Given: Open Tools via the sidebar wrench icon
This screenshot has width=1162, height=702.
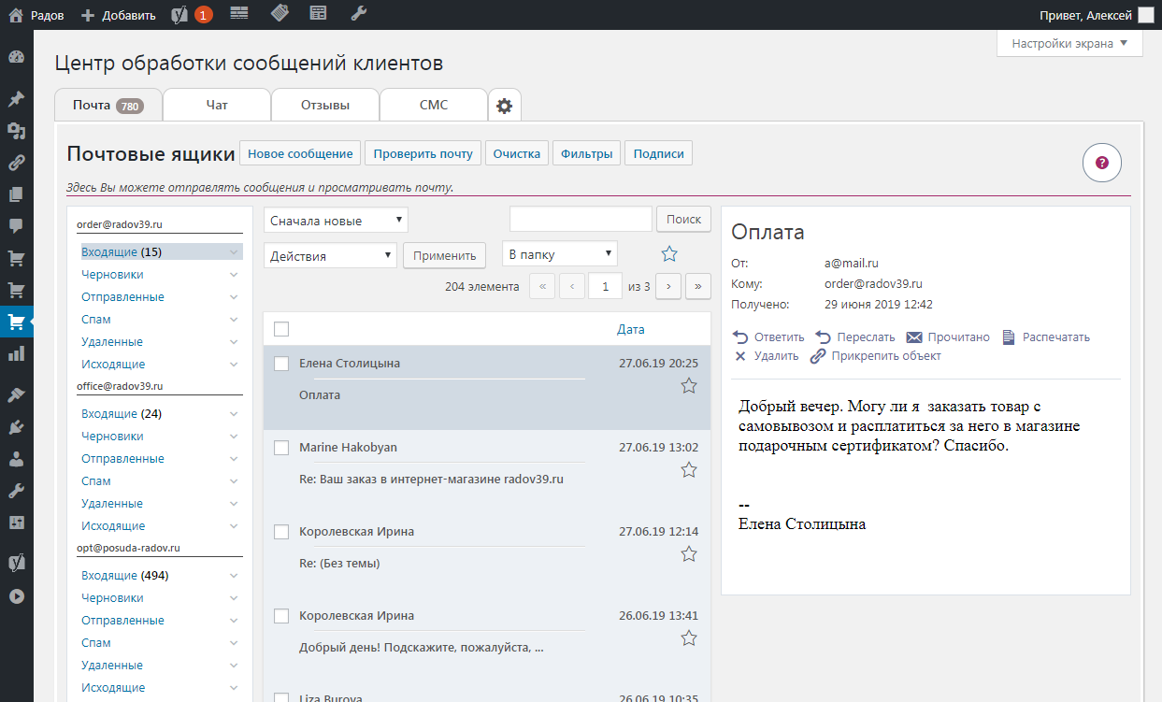Looking at the screenshot, I should point(16,491).
